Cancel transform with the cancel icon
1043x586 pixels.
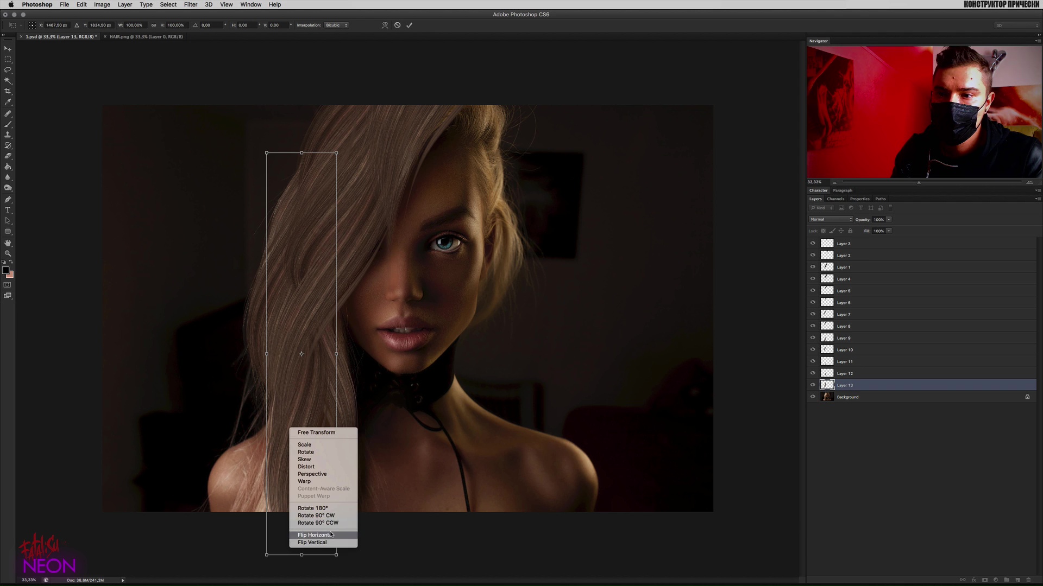click(x=397, y=25)
